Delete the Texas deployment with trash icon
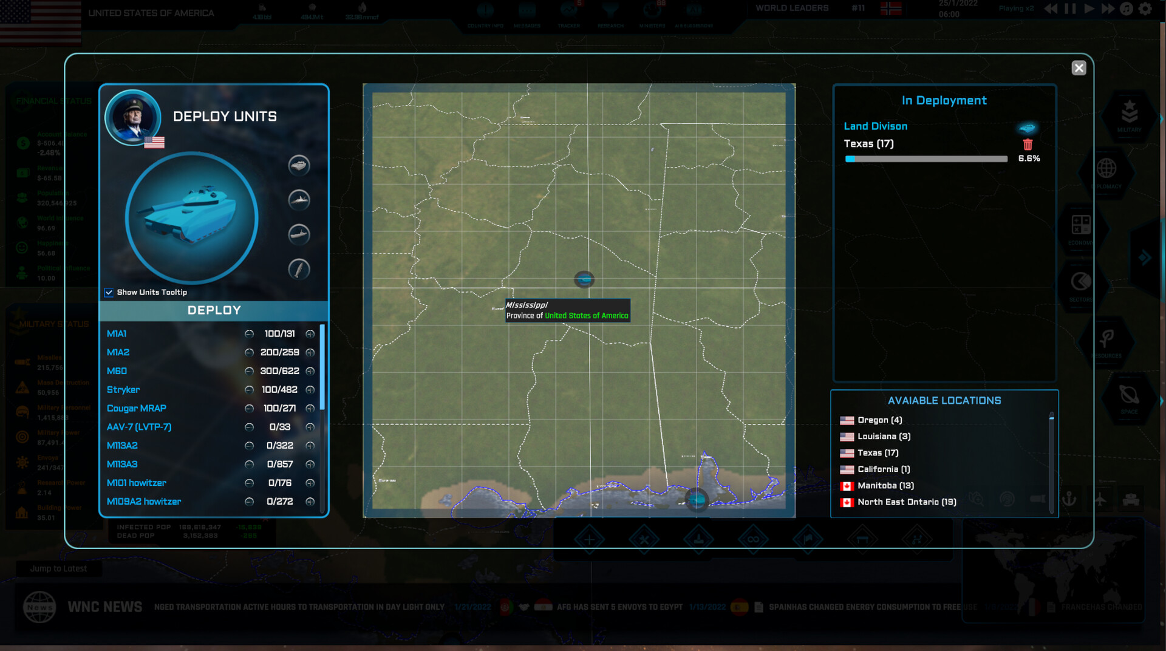 click(1028, 145)
